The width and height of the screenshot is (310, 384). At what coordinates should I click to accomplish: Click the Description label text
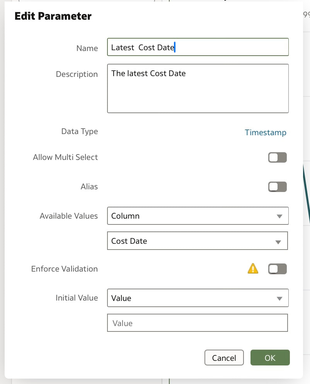pyautogui.click(x=77, y=74)
